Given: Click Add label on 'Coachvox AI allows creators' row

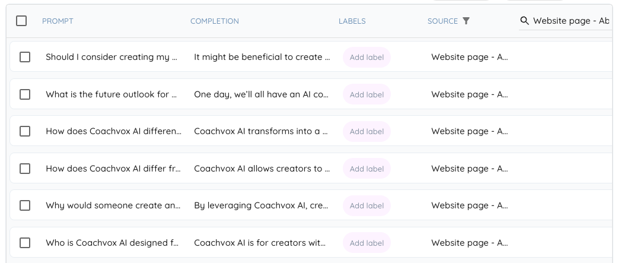Looking at the screenshot, I should [x=367, y=169].
